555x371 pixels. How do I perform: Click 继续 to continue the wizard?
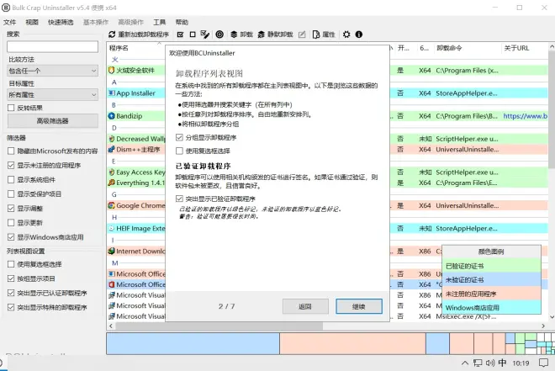tap(359, 306)
